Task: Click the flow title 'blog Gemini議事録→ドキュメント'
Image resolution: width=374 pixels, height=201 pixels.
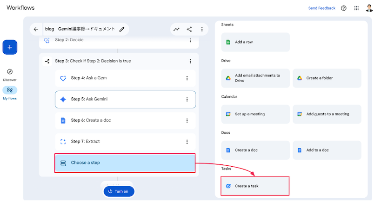Action: (80, 29)
